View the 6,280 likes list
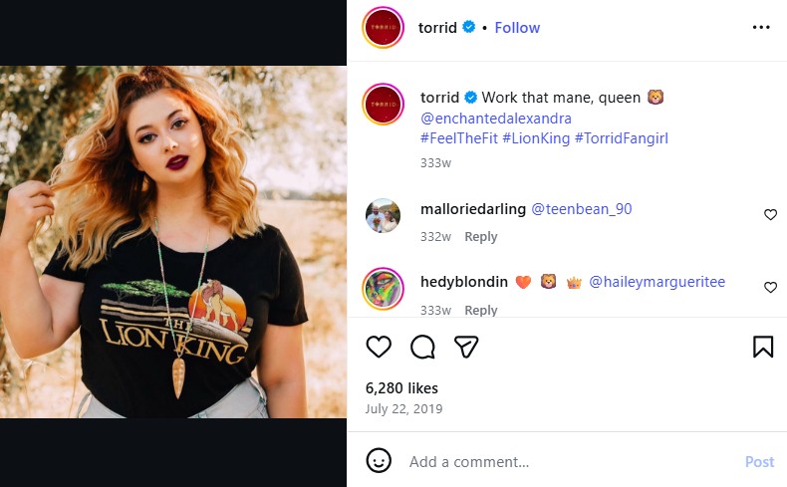Screen dimensions: 787x487 [401, 388]
